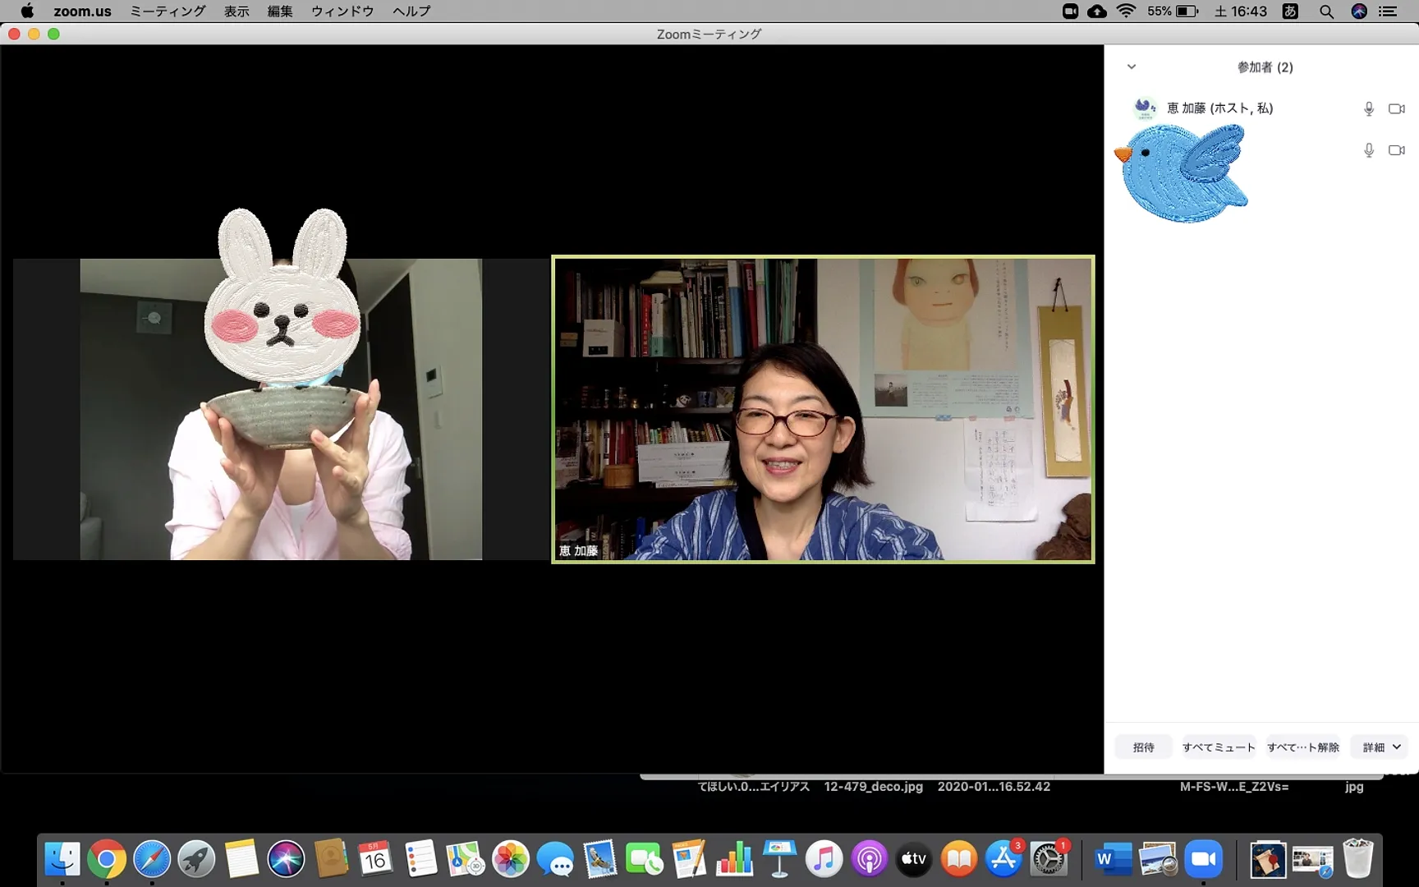1419x887 pixels.
Task: Launch the Zoom app from the Dock
Action: tap(1204, 858)
